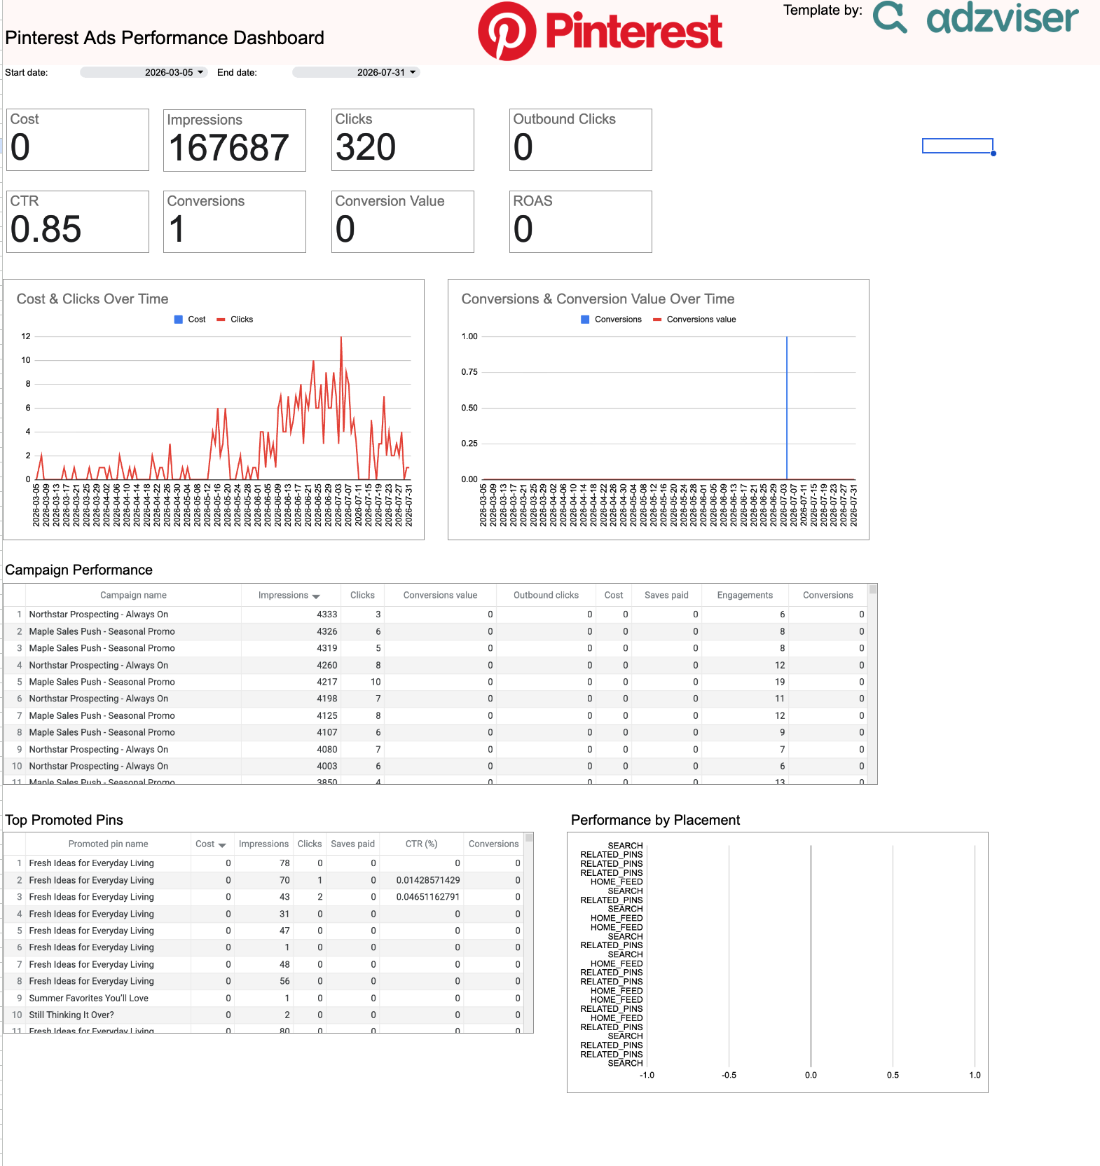Click the Cost header in Campaign Performance
Screen dimensions: 1100x1166
tap(614, 595)
